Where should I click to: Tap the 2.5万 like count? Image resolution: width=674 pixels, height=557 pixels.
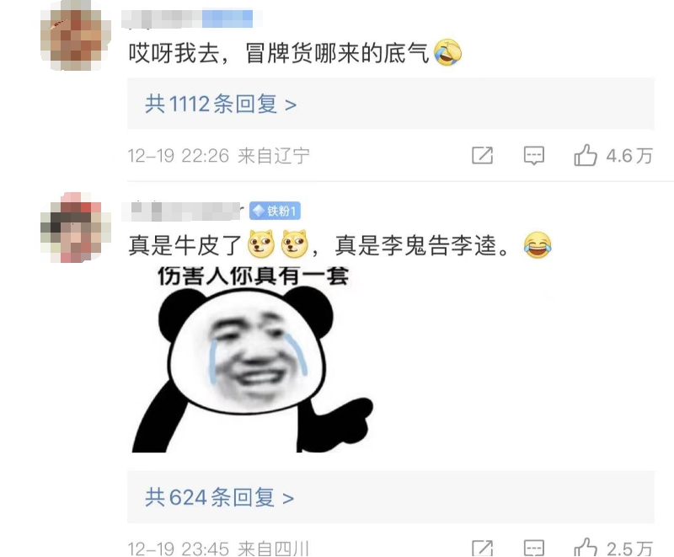pos(629,549)
